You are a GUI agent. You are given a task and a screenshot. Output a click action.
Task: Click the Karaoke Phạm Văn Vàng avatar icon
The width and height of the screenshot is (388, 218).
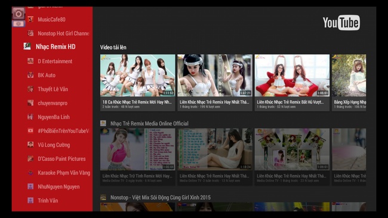click(x=30, y=173)
